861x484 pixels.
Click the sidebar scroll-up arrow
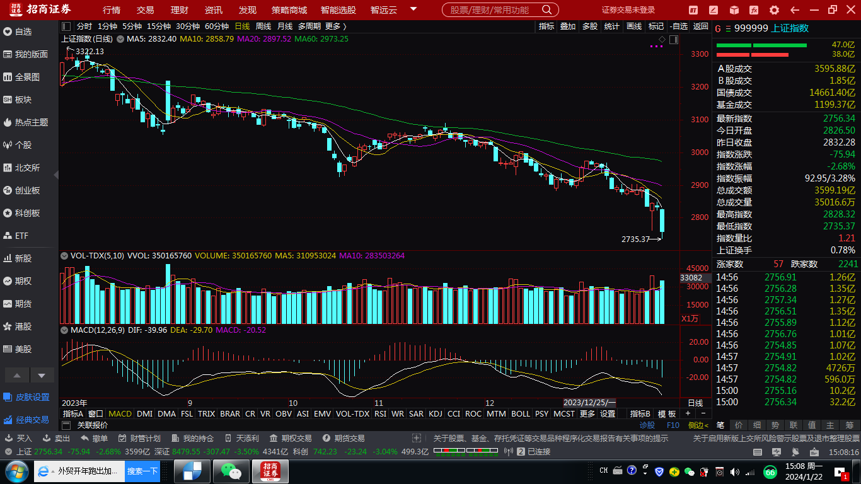[17, 376]
